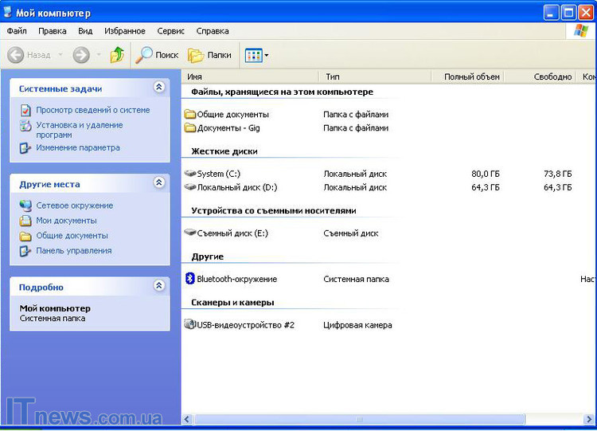
Task: Open the Общие документы folder in file list
Action: click(189, 114)
